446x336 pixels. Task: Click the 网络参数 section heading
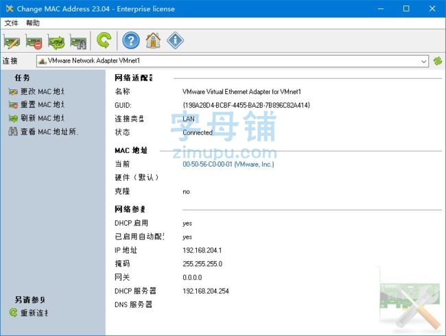point(130,210)
